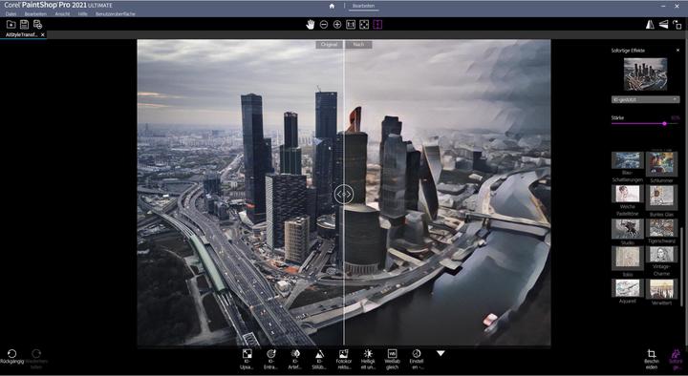The height and width of the screenshot is (376, 688).
Task: Click the horizontal flip mirror icon
Action: click(650, 25)
